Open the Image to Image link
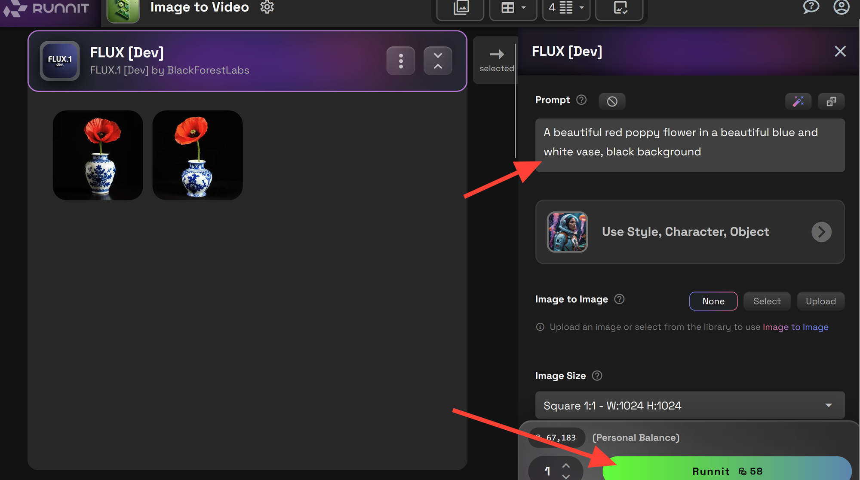This screenshot has height=480, width=860. coord(795,327)
